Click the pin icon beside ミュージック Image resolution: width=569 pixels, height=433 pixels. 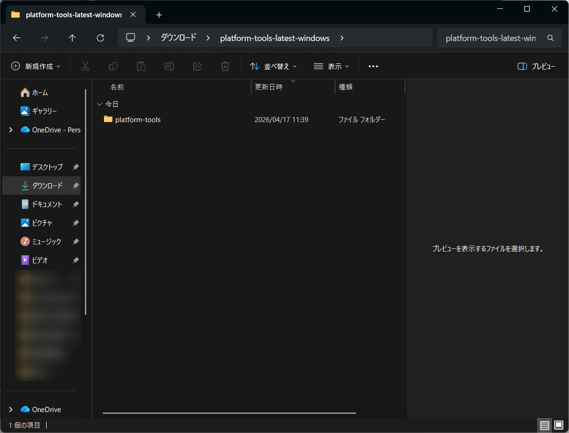point(76,241)
